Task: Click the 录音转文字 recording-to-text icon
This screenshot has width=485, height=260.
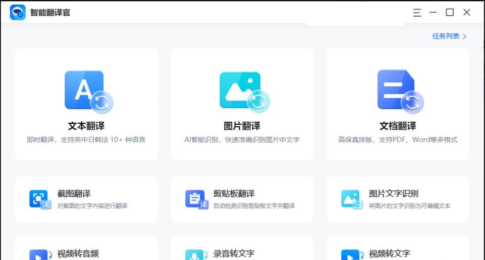Action: tap(197, 255)
